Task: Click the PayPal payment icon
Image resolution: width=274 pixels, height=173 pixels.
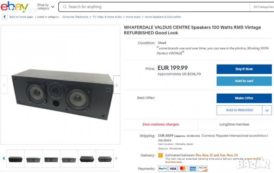Action: coord(163,169)
